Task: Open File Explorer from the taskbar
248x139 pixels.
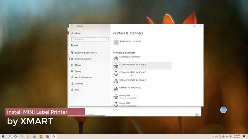Action: click(28, 136)
